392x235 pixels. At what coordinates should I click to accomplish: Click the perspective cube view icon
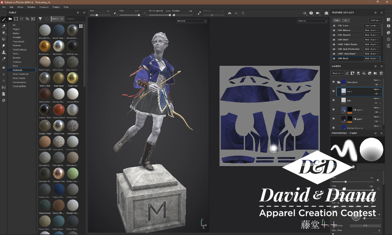point(311,13)
